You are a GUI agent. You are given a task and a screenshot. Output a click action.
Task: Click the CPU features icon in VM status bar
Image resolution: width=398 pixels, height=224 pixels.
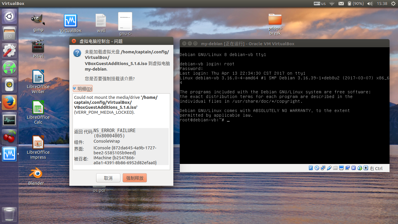353,168
